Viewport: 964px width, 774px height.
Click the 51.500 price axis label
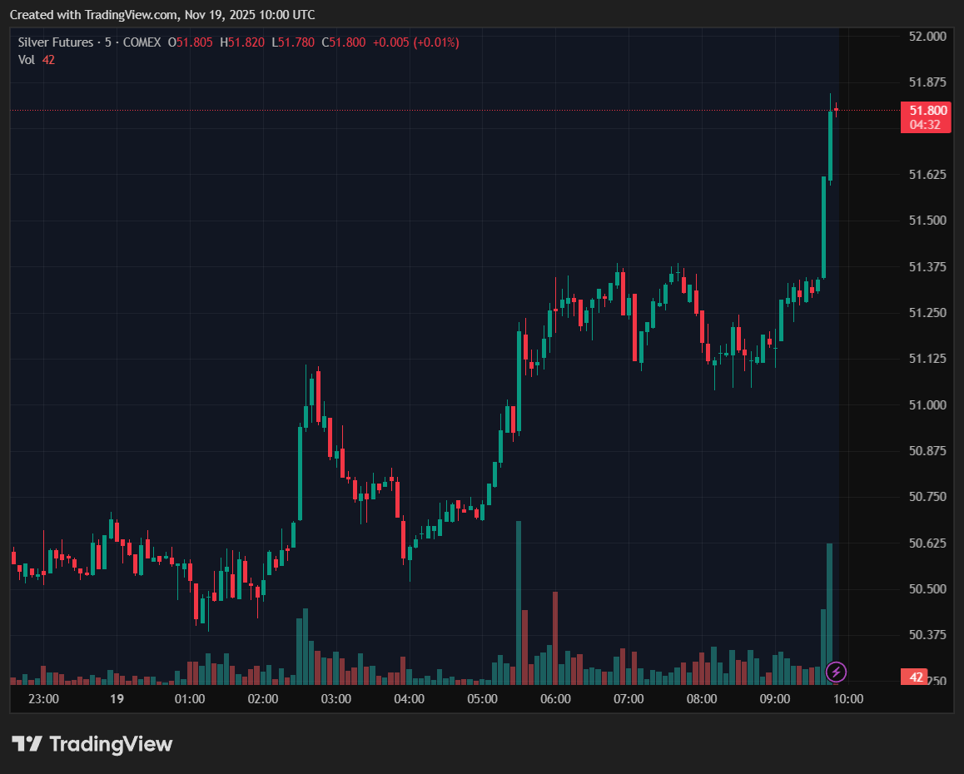(x=927, y=221)
